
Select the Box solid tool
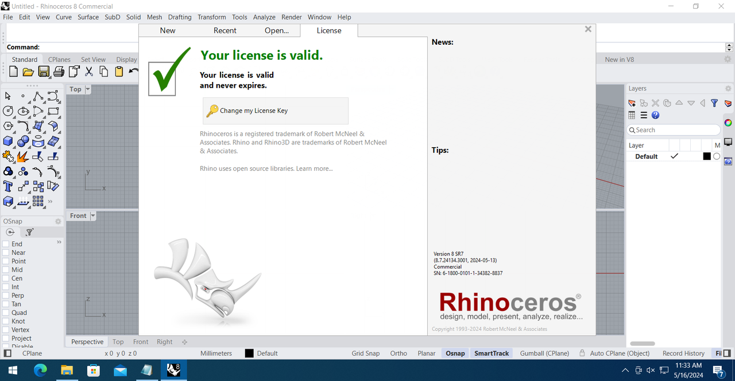point(8,141)
